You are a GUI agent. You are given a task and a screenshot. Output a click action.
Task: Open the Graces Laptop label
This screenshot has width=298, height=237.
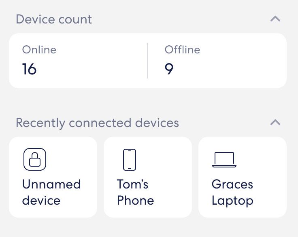(232, 193)
